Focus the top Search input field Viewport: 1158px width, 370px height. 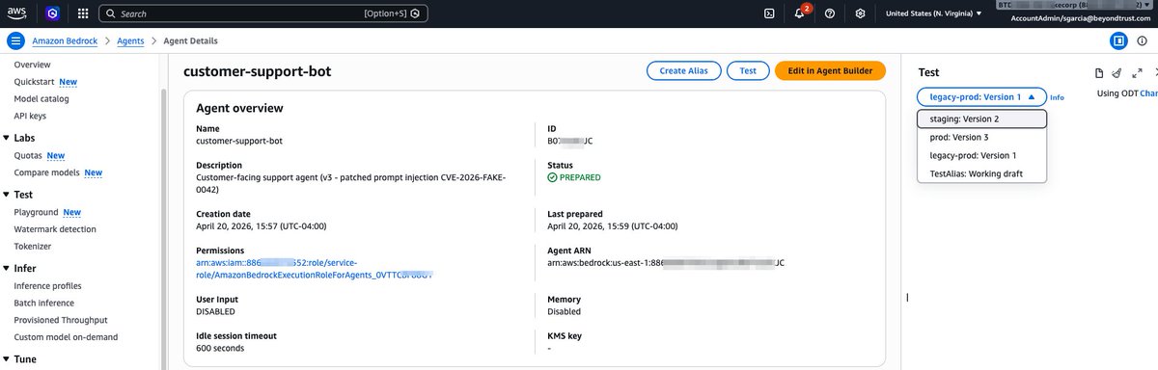tap(263, 14)
